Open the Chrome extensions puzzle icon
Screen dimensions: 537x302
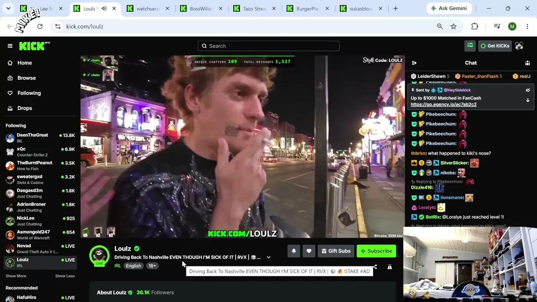coord(474,26)
